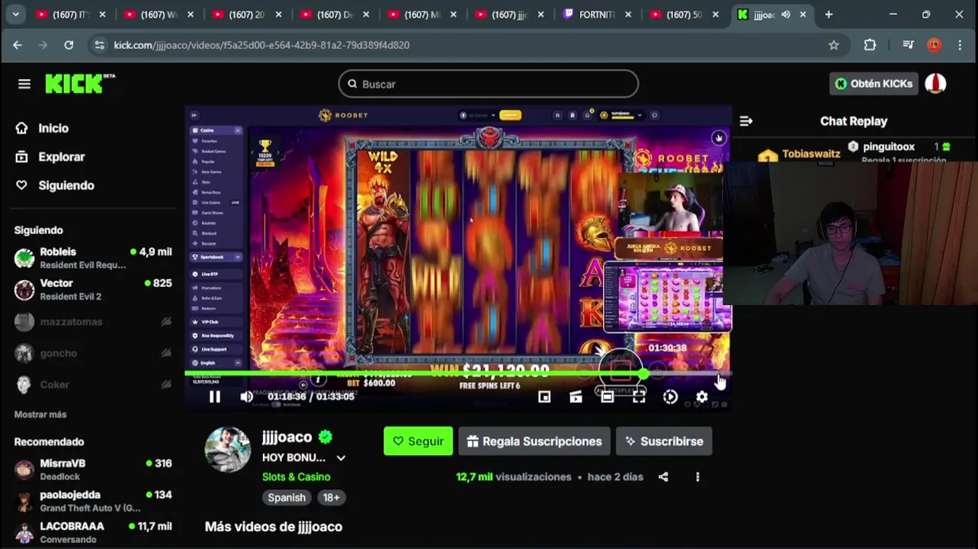This screenshot has width=978, height=549.
Task: Open the user profile avatar menu
Action: click(935, 84)
